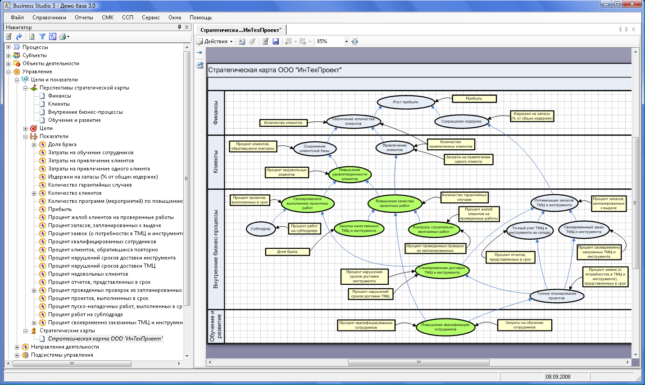Expand Объекты деятельности tree node

pos(8,63)
